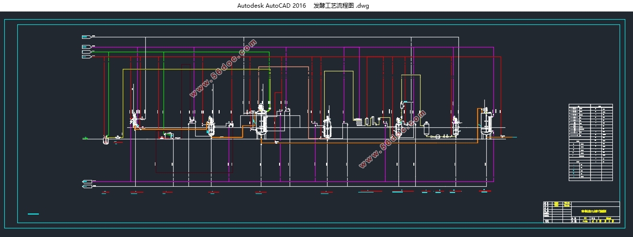Select the red pipeline inlet arrow symbol
633x237 pixels.
86,56
